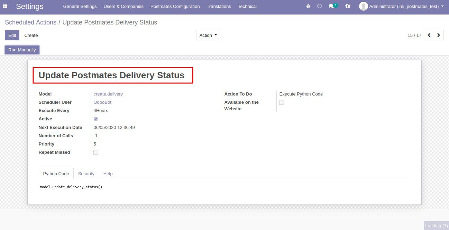Open the apps grid menu icon

click(x=5, y=6)
